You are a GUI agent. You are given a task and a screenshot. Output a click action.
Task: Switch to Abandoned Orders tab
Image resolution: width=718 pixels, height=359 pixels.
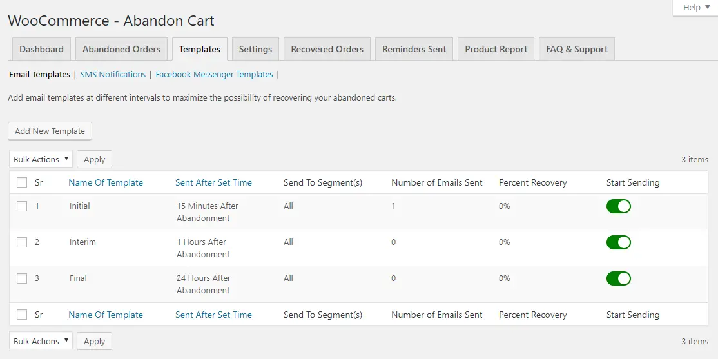tap(121, 49)
